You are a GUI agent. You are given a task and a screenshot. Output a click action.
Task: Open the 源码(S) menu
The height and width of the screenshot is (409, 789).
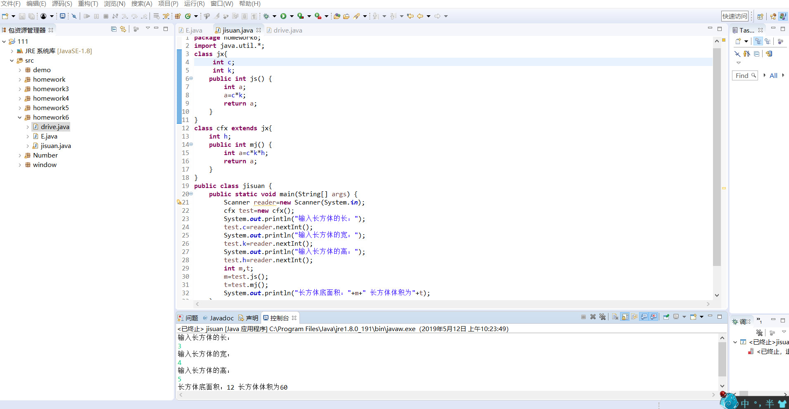62,4
